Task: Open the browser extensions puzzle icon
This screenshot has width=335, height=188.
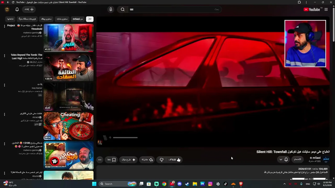Action: coord(299,2)
